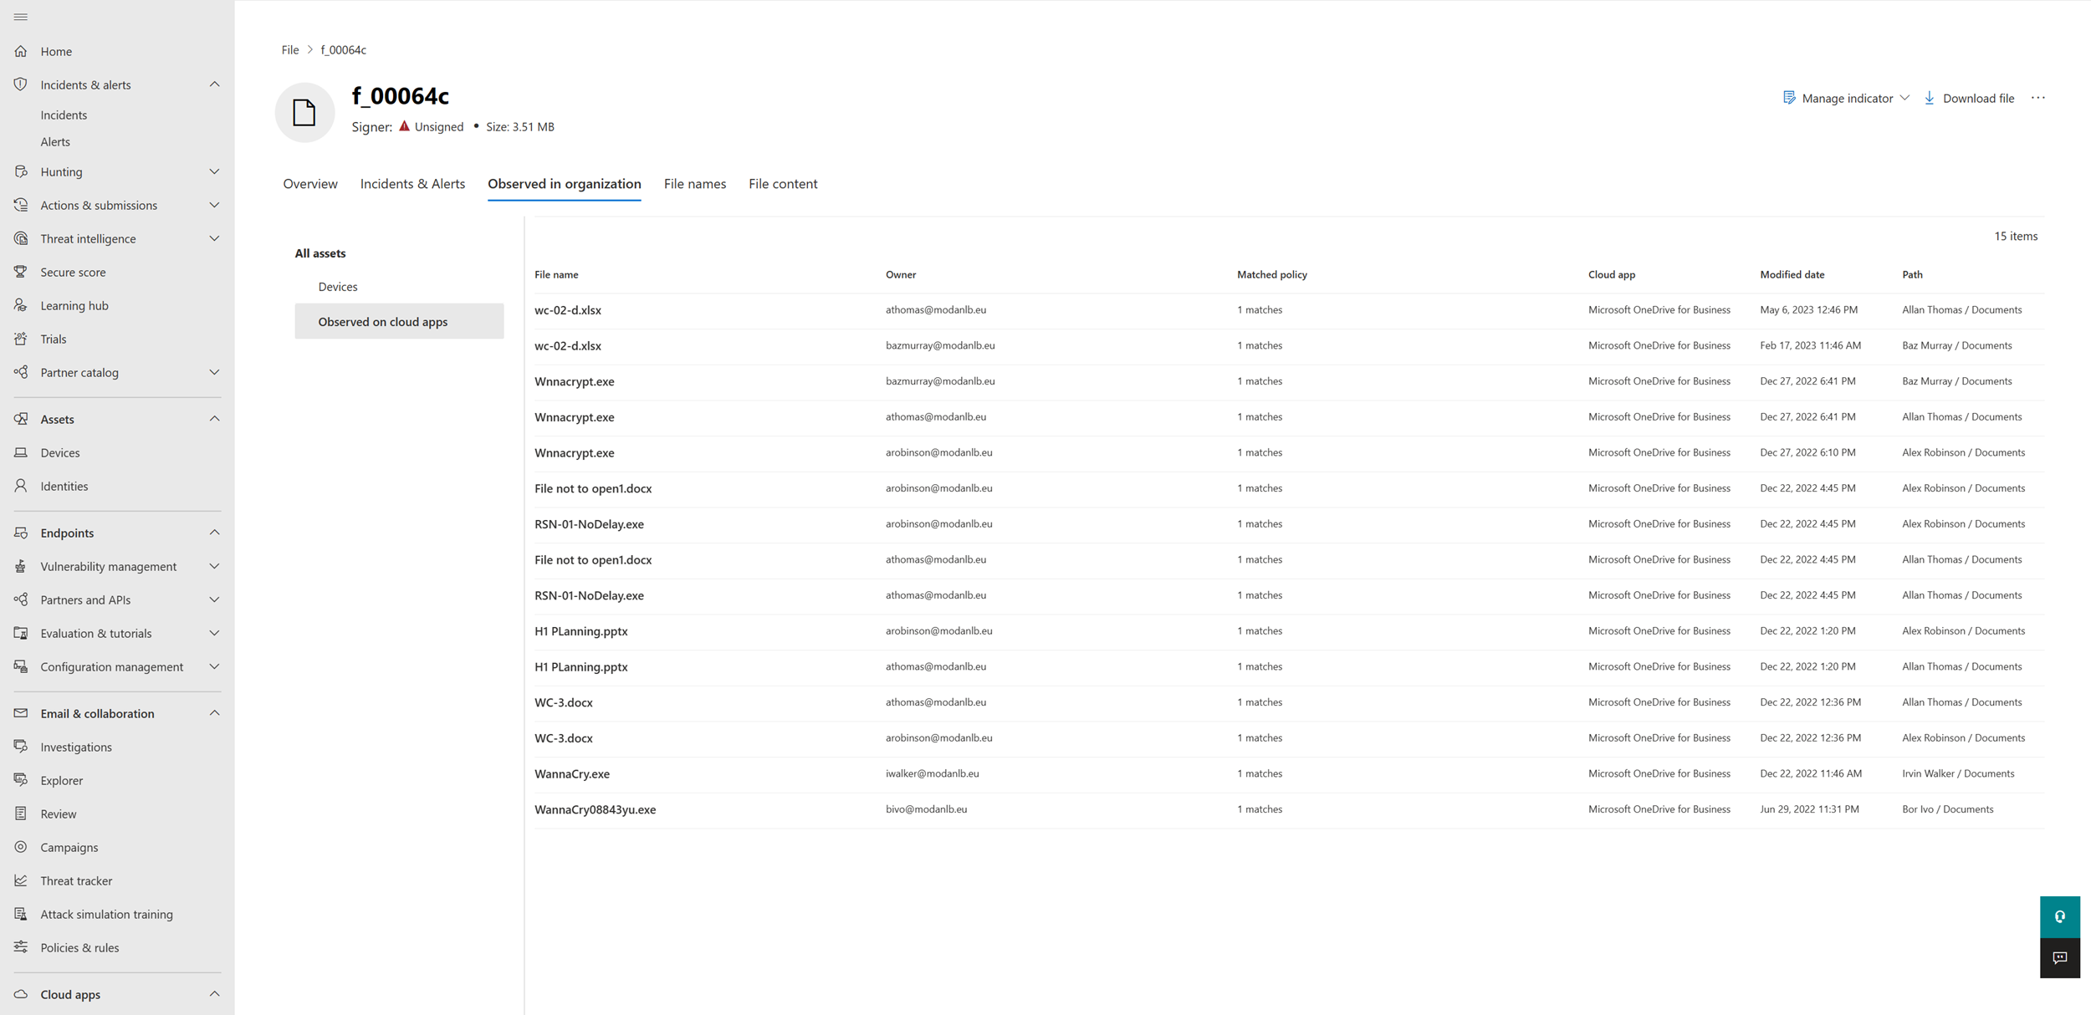Click the Campaigns target icon
The height and width of the screenshot is (1015, 2091).
(x=21, y=847)
